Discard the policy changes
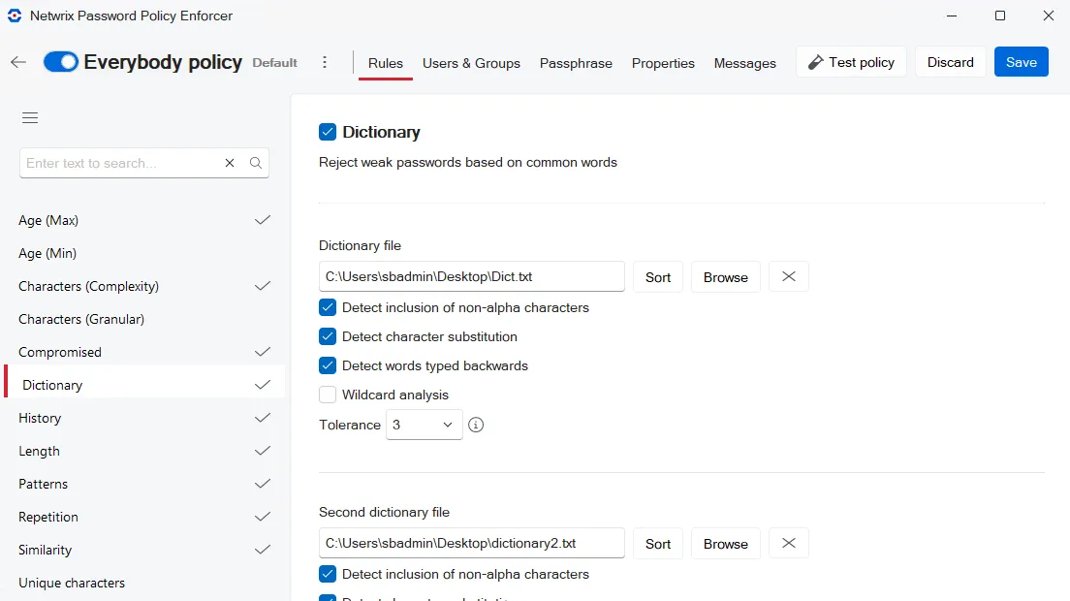1070x601 pixels. 950,62
